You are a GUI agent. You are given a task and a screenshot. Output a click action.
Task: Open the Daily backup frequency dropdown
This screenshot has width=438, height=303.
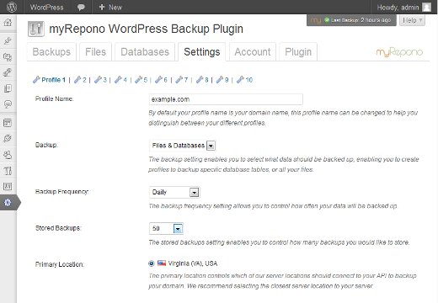[174, 192]
